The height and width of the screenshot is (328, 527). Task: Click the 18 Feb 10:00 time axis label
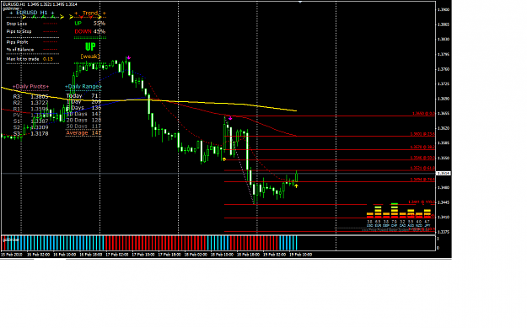click(222, 255)
